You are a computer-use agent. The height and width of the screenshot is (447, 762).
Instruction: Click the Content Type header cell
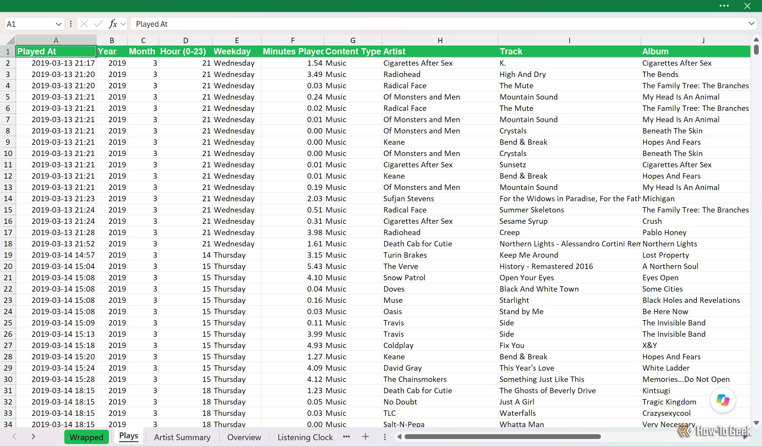coord(353,51)
